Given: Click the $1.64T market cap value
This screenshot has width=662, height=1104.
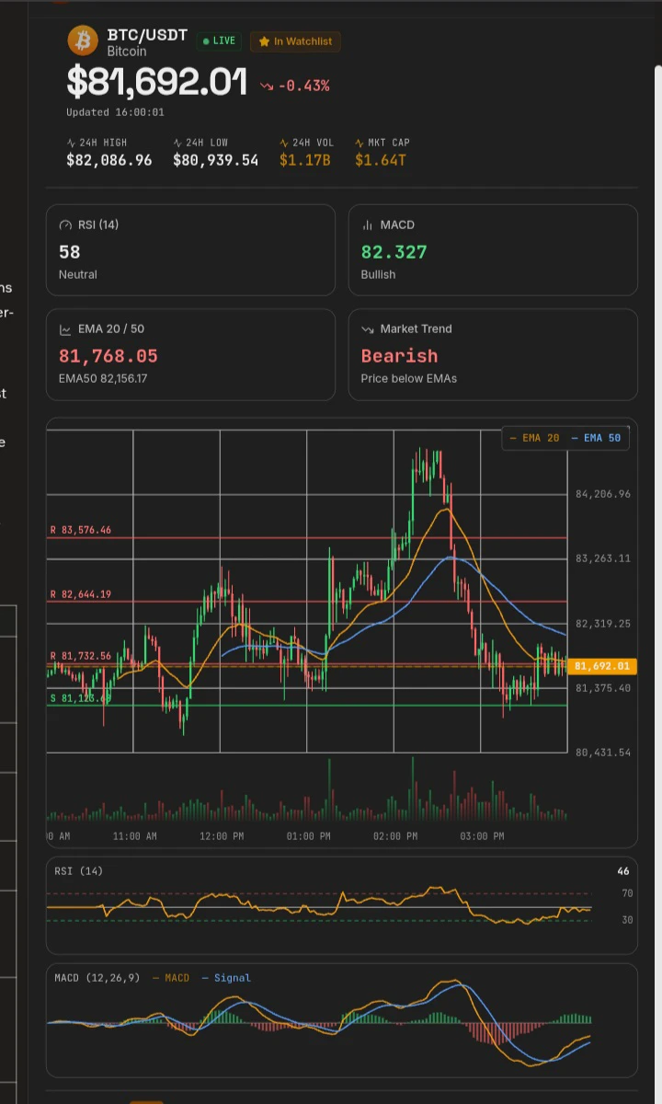Looking at the screenshot, I should [381, 160].
